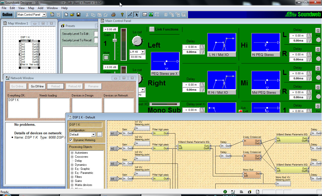Select the wiring connection tool
The height and width of the screenshot is (196, 322).
click(x=130, y=15)
